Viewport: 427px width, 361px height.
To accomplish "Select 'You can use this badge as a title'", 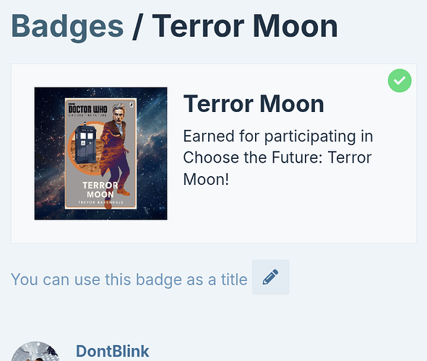I will coord(129,279).
